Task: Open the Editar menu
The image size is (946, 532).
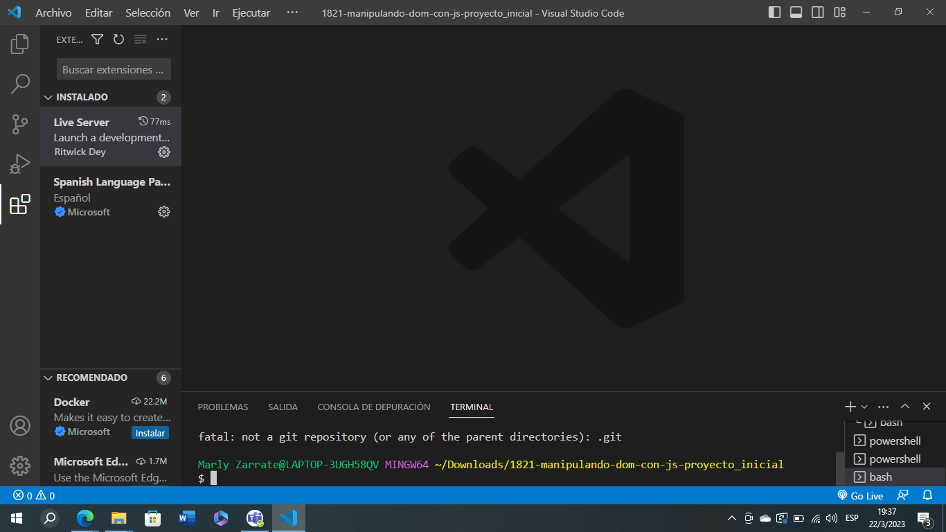Action: (x=99, y=12)
